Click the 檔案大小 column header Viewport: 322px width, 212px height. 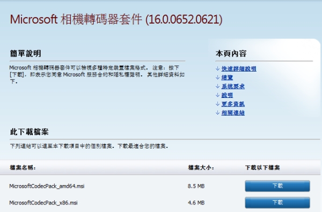[201, 168]
